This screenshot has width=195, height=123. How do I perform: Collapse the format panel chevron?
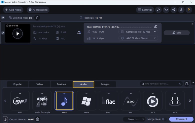point(193,82)
